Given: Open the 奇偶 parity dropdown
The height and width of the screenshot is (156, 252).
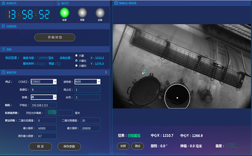Looking at the screenshot, I should click(x=54, y=97).
